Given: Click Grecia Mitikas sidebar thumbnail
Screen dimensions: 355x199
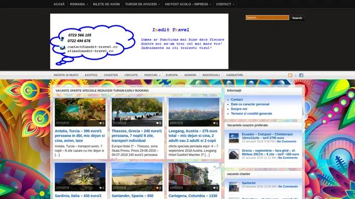Looking at the screenshot, I should pyautogui.click(x=234, y=154).
